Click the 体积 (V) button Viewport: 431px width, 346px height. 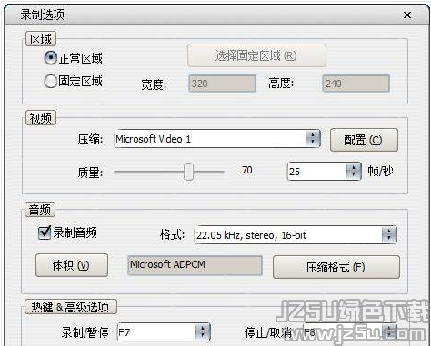click(72, 265)
